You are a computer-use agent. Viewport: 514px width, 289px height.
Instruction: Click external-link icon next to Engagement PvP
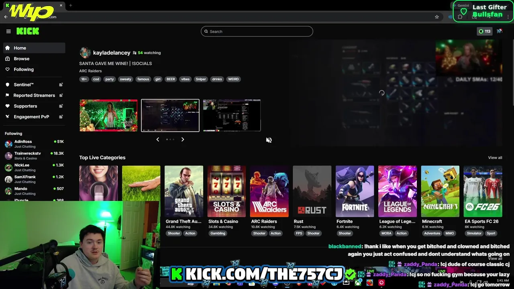61,117
